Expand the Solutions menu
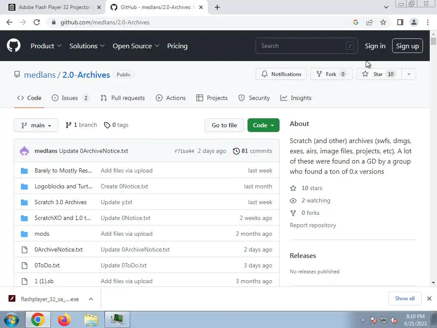Viewport: 437px width, 328px height. [87, 46]
